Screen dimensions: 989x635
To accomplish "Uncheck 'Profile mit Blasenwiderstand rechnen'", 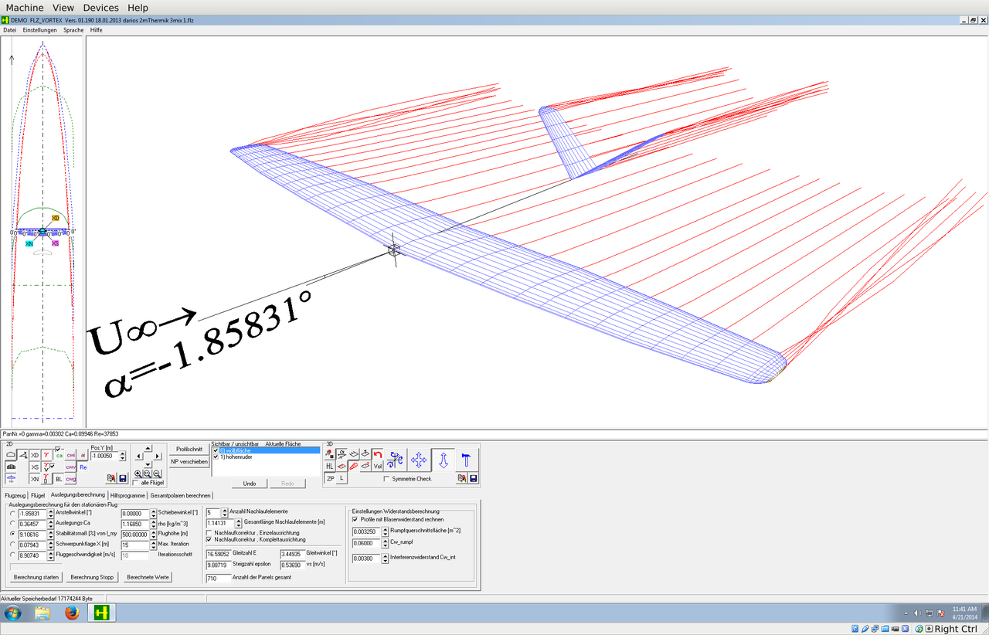I will pos(355,520).
